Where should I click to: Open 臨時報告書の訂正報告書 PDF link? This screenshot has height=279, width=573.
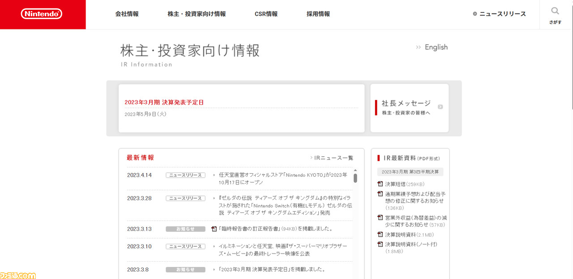pyautogui.click(x=276, y=229)
